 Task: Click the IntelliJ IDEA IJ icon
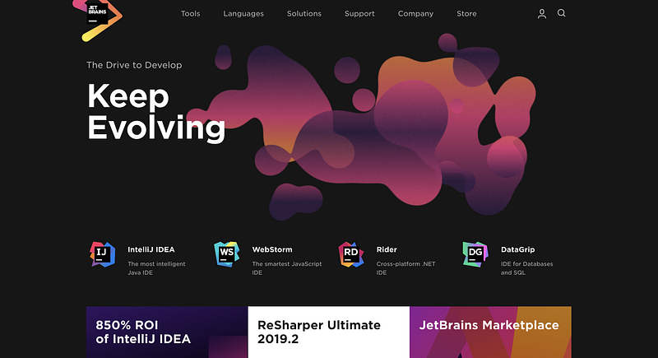pyautogui.click(x=102, y=254)
